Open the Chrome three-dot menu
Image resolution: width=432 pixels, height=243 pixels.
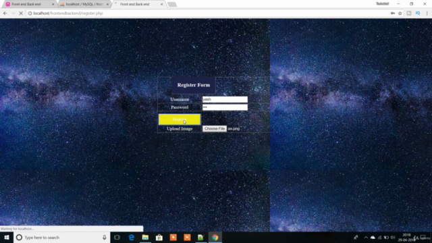(427, 13)
